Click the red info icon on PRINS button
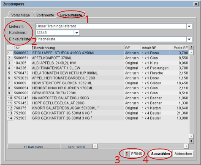The width and height of the screenshot is (201, 165). pos(127,154)
